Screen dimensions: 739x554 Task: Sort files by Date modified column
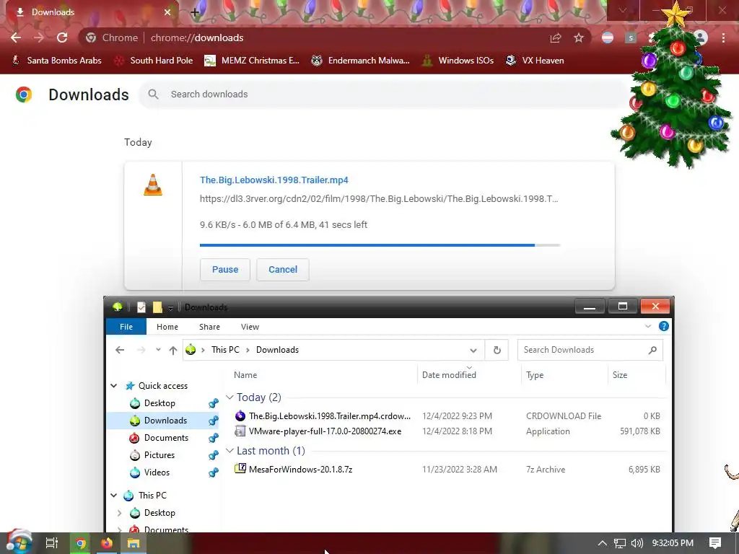449,375
